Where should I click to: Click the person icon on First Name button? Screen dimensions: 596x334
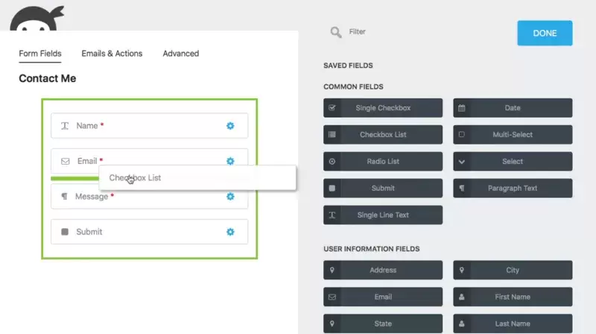click(x=461, y=297)
